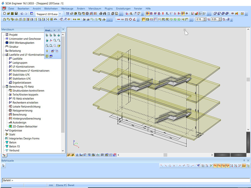The height and width of the screenshot is (188, 251).
Task: Click the Befehl command line input field
Action: [x=125, y=180]
